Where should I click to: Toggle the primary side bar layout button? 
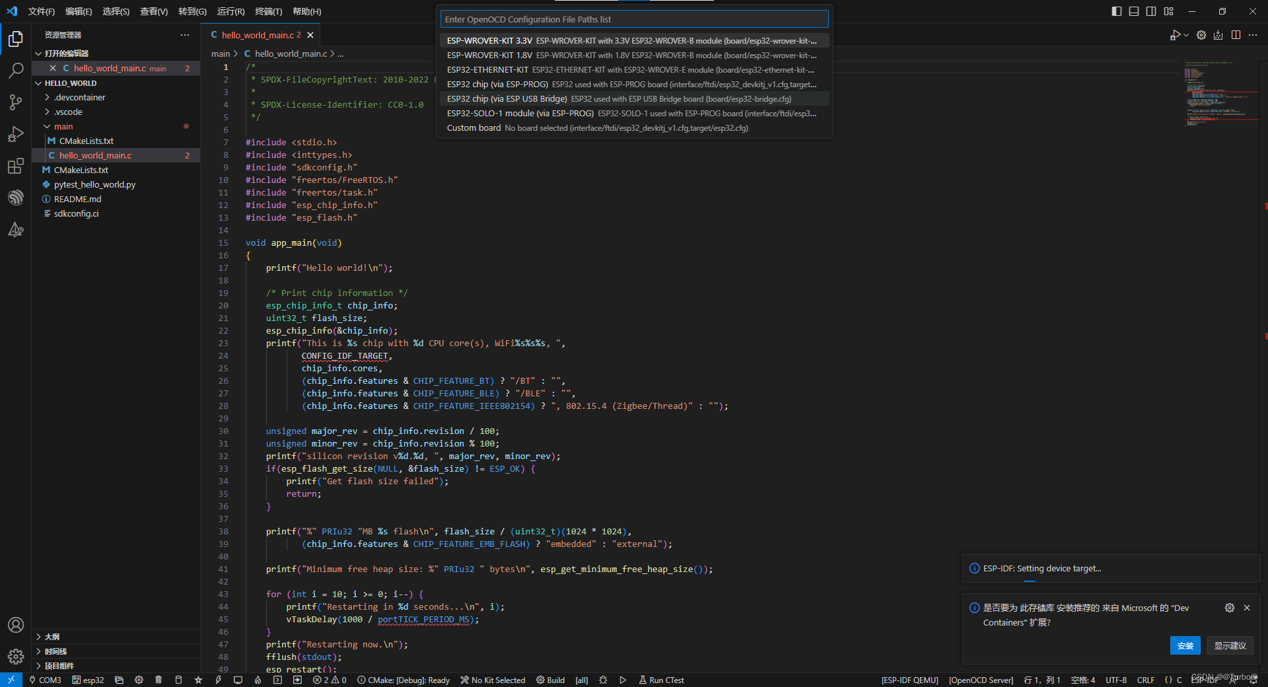(1117, 11)
